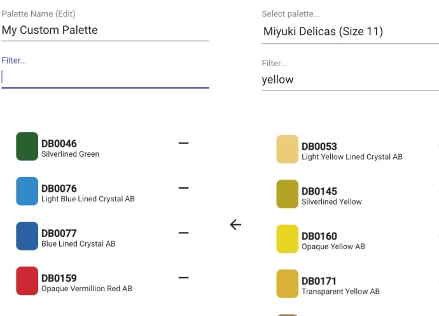Click the left arrow transfer icon

pos(235,225)
